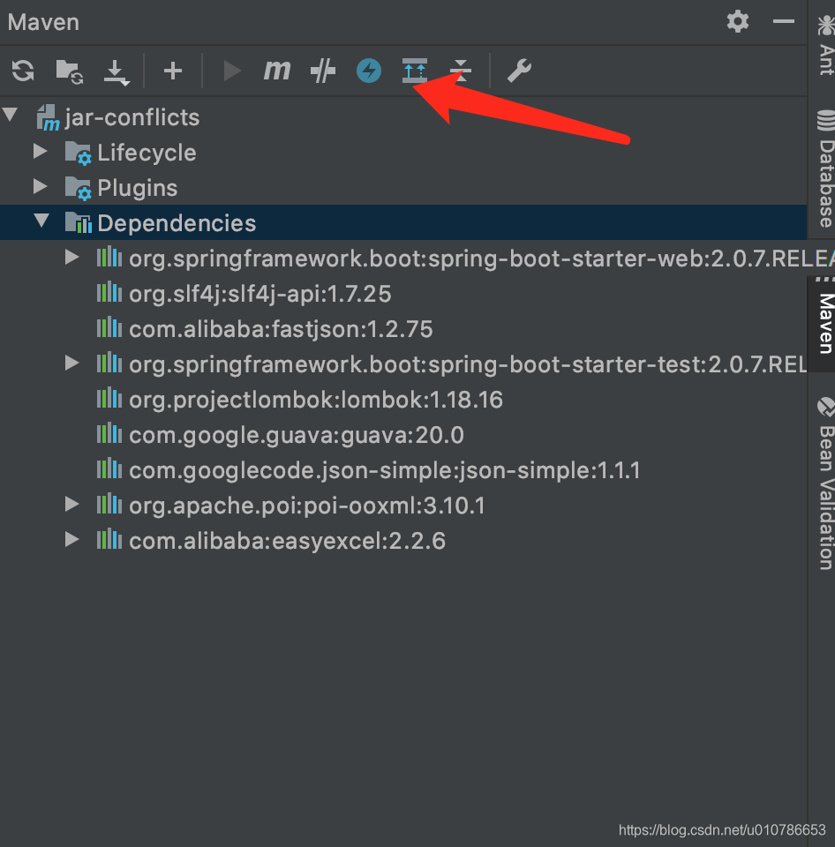
Task: Select org.slf4j:slf4j-api:1.7.25
Action: 260,294
